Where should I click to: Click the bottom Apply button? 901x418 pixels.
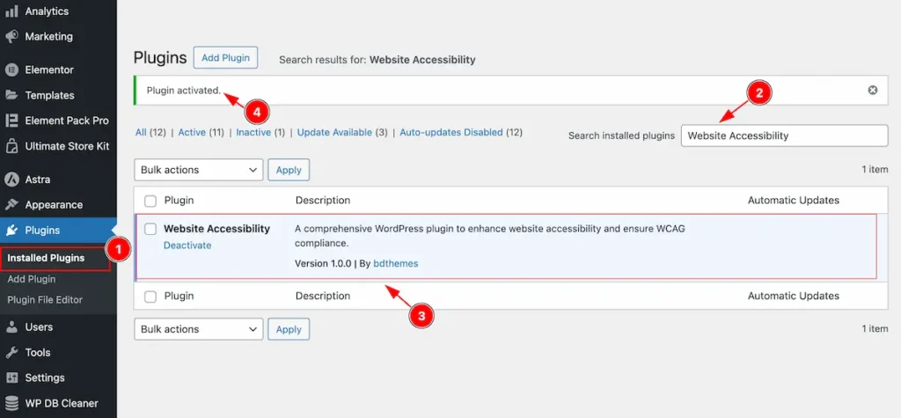[x=289, y=329]
